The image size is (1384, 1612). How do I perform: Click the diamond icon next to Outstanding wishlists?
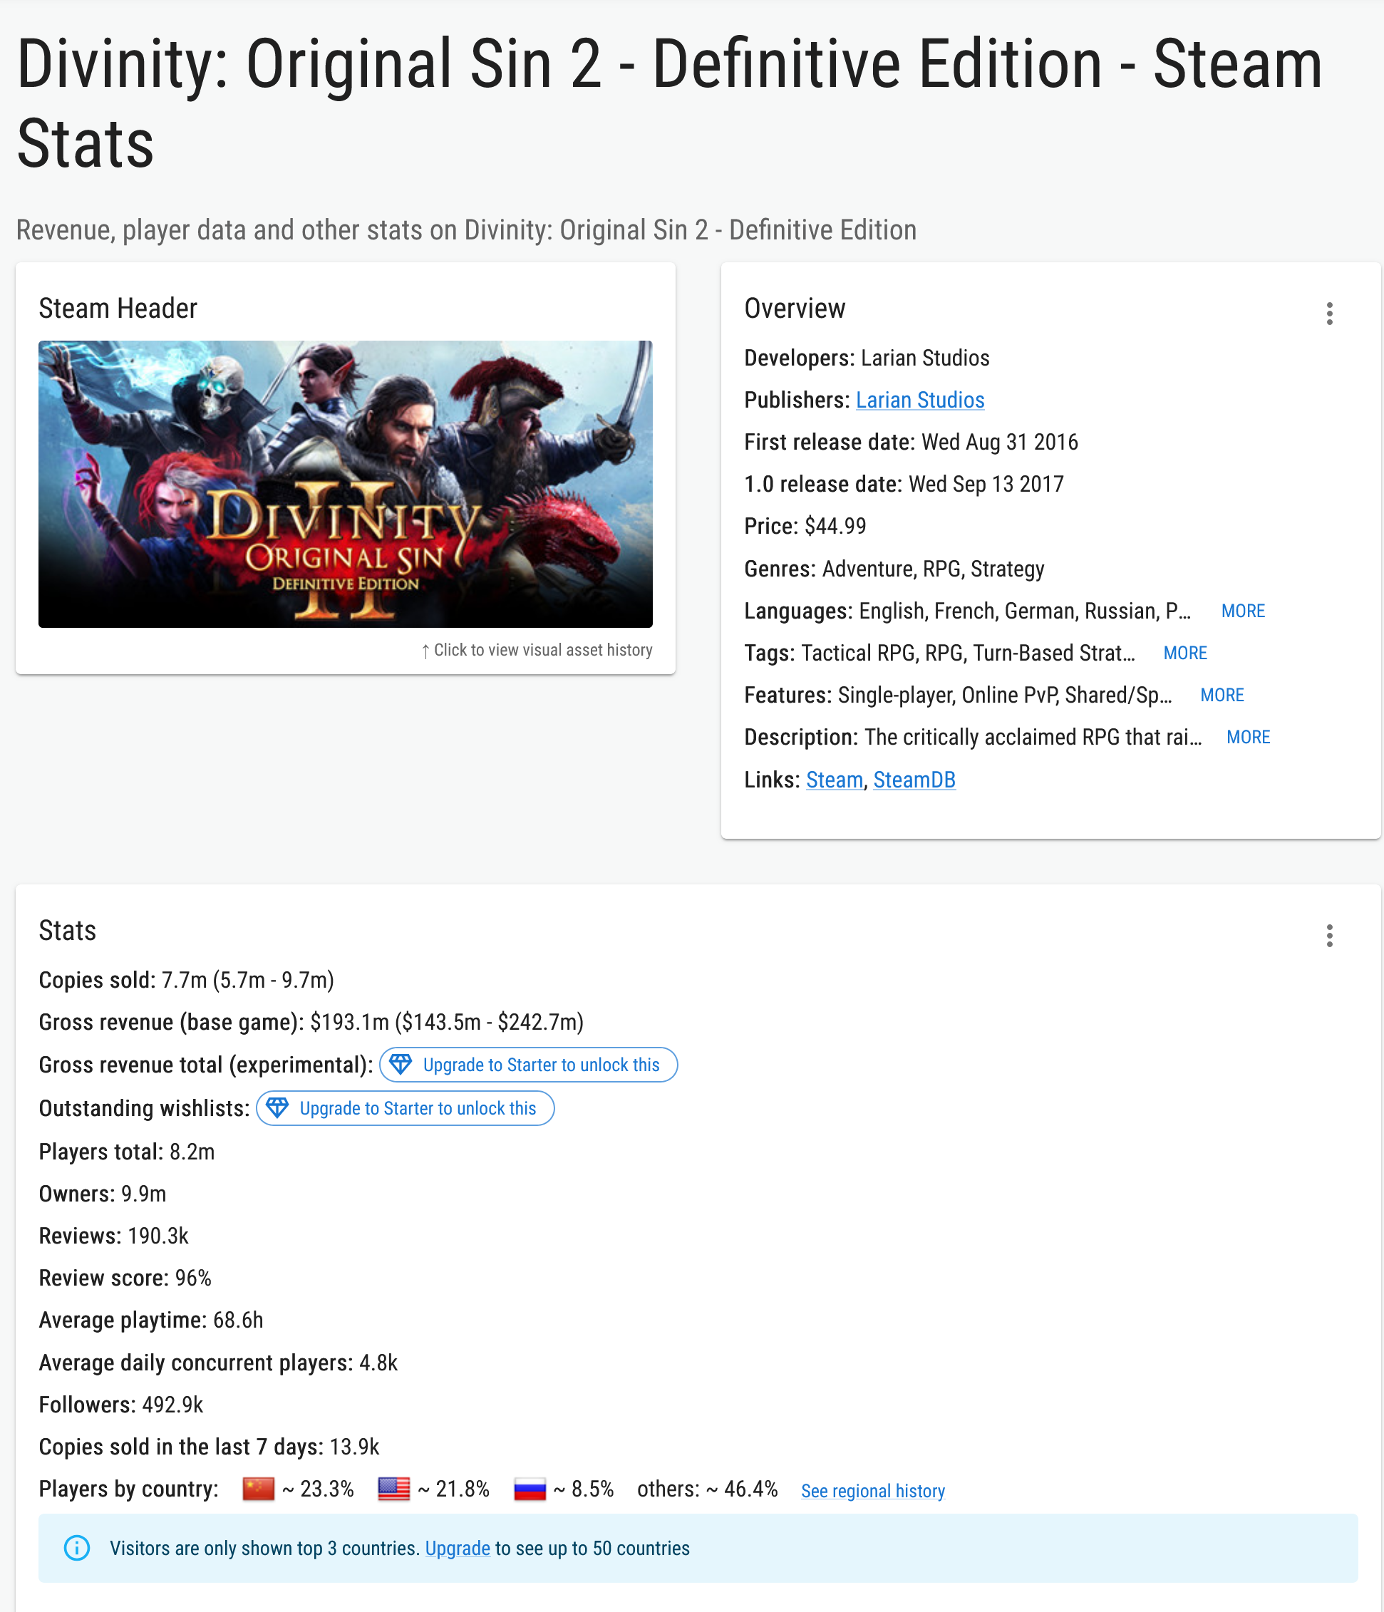click(x=277, y=1108)
